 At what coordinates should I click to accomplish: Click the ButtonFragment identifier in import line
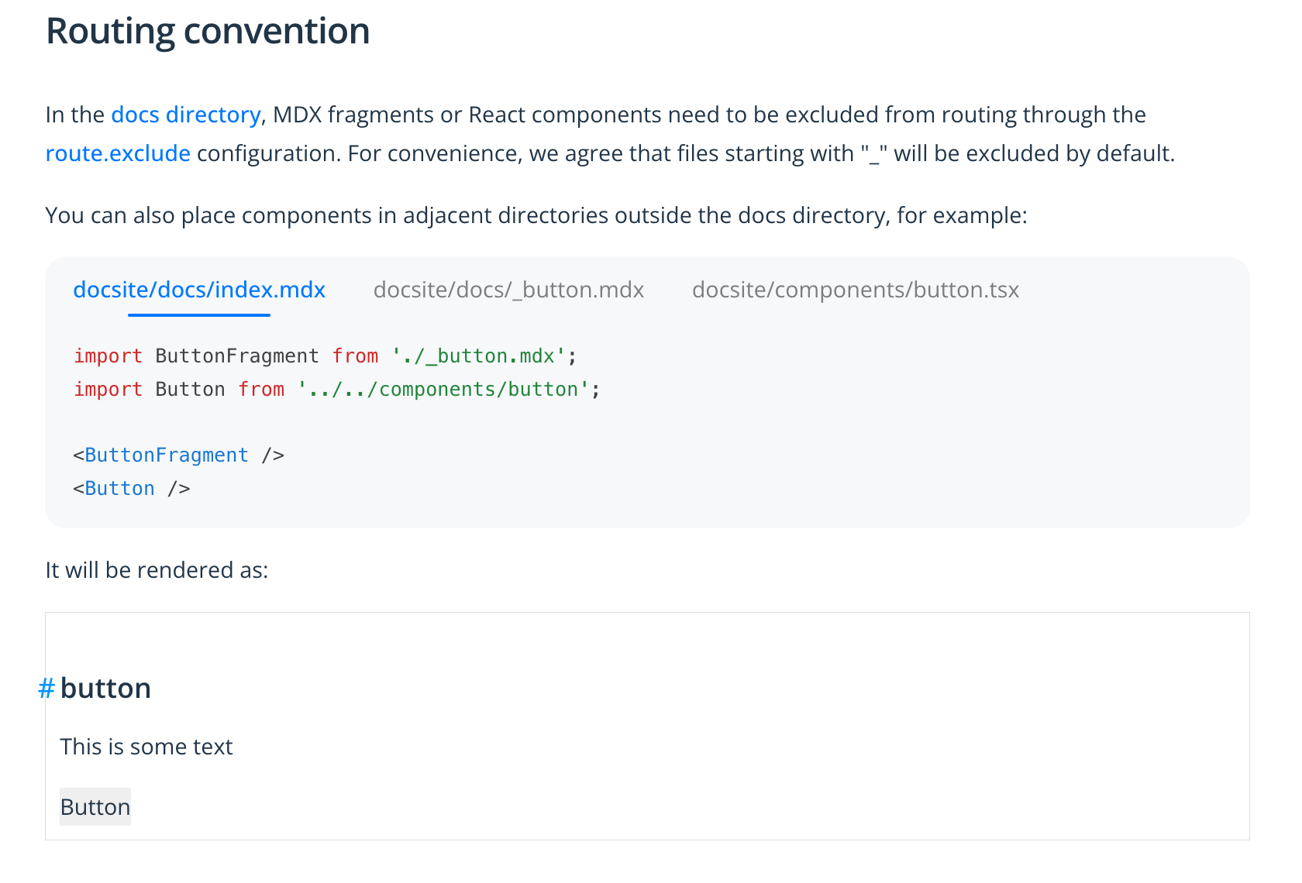237,356
